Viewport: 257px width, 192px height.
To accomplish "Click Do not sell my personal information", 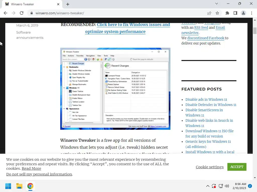I will click(x=39, y=174).
